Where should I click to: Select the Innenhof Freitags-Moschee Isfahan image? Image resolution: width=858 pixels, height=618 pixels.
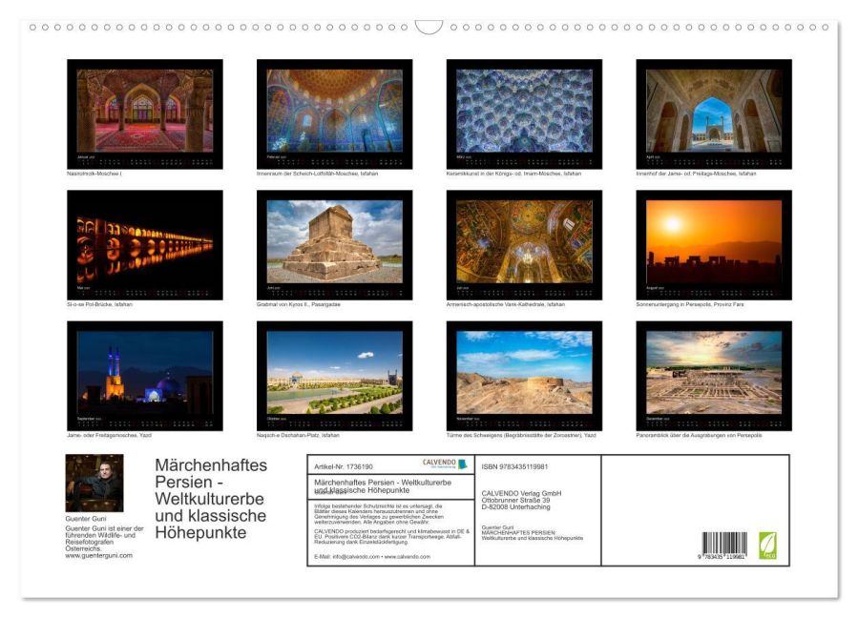coord(714,113)
